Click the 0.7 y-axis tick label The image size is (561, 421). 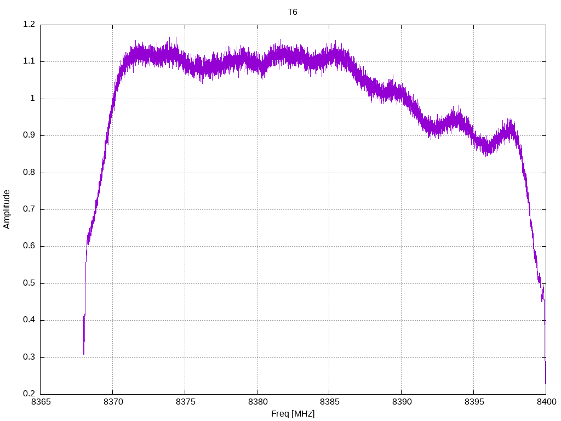29,209
